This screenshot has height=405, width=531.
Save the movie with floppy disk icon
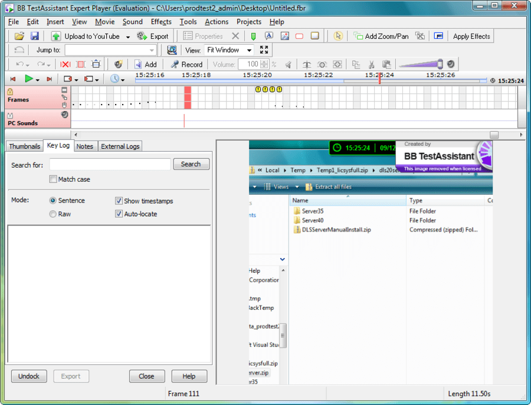[35, 36]
